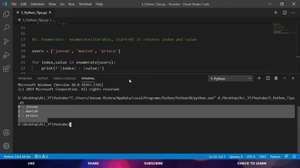Open the Run menu
Screen dimensions: 300x168
(x=72, y=4)
